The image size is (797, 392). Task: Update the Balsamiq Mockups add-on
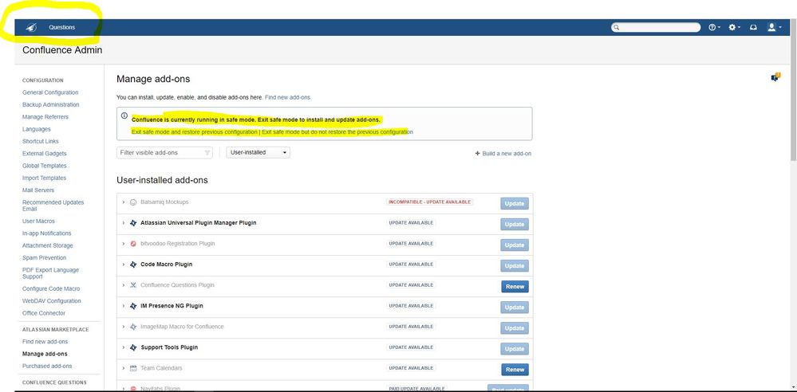515,204
